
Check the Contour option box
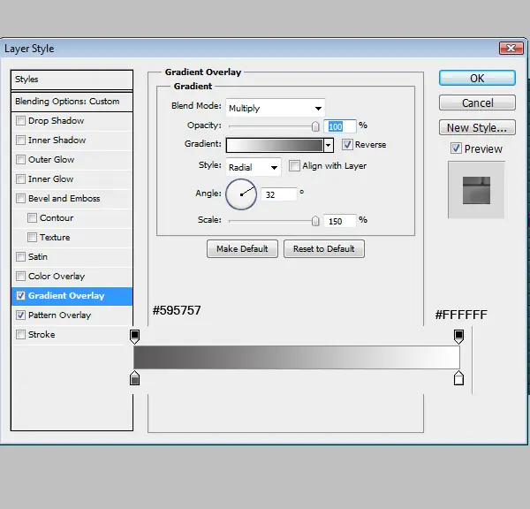(x=32, y=217)
